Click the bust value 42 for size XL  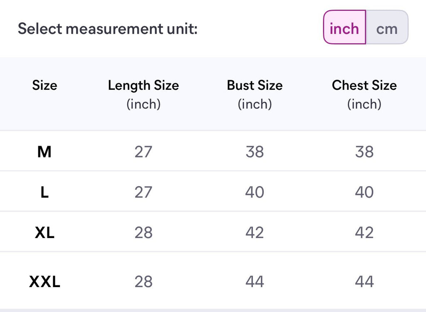coord(255,233)
